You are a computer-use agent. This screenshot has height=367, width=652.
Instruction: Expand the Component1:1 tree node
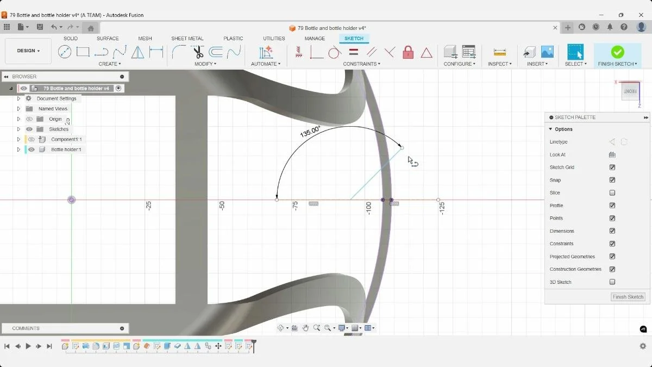(18, 139)
